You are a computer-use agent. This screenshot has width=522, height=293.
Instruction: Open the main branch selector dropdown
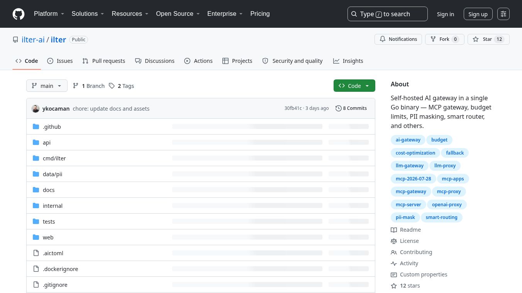point(47,86)
